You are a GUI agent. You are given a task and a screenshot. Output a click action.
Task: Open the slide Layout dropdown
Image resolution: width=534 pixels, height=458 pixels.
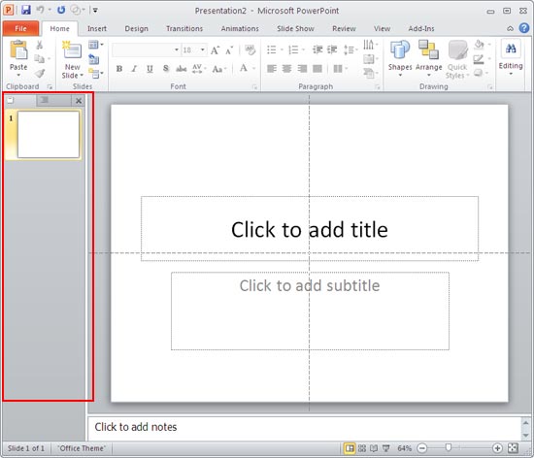tap(96, 45)
